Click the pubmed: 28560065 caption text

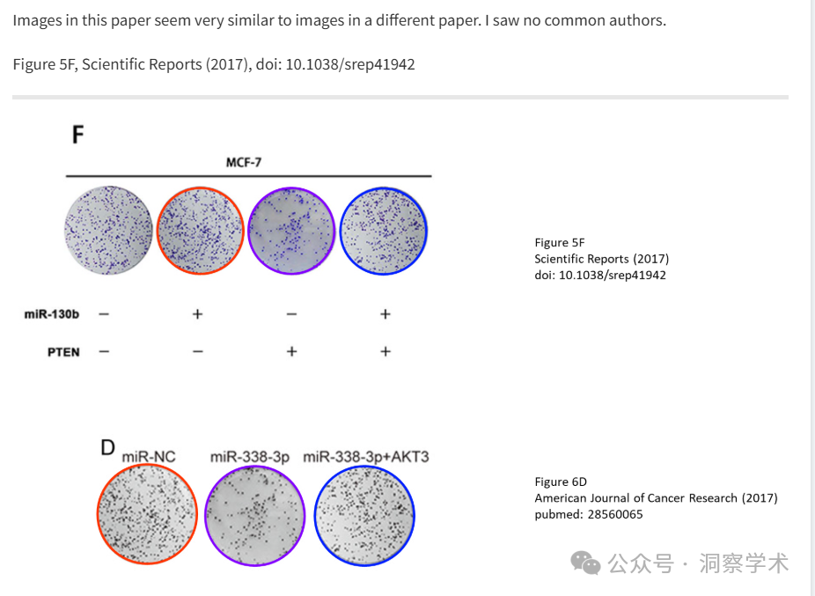point(589,514)
